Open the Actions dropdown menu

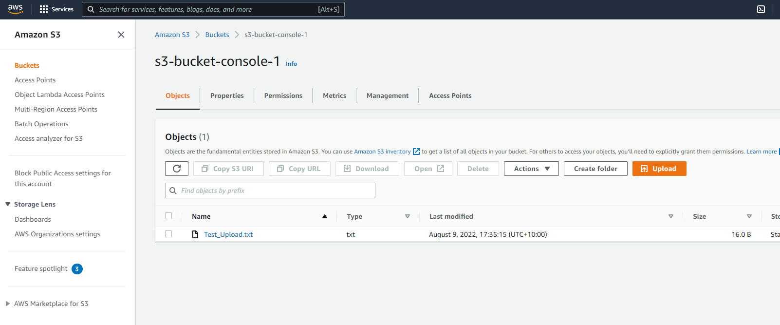[531, 169]
